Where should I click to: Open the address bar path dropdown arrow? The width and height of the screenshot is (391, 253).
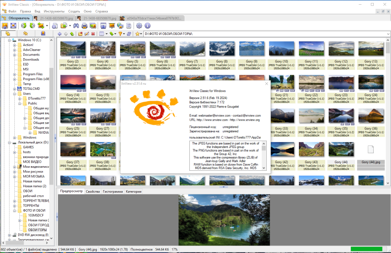(388, 34)
